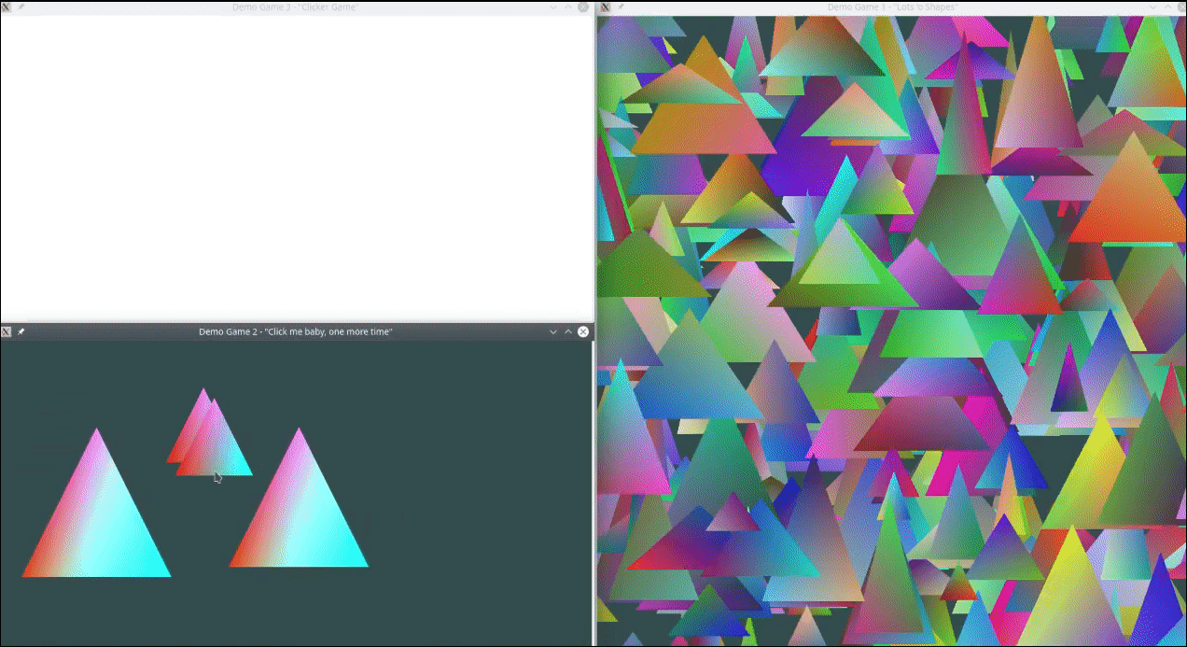Image resolution: width=1187 pixels, height=647 pixels.
Task: Click the maximize caret on Demo Game 1 window
Action: pyautogui.click(x=1166, y=7)
